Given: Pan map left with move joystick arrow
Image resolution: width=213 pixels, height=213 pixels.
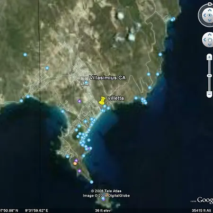Looking at the screenshot, I should [x=204, y=40].
